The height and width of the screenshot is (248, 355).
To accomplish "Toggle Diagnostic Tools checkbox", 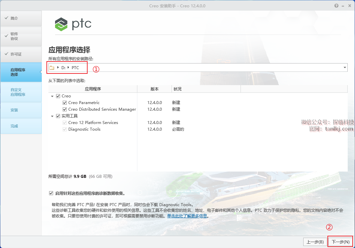I will pyautogui.click(x=65, y=129).
